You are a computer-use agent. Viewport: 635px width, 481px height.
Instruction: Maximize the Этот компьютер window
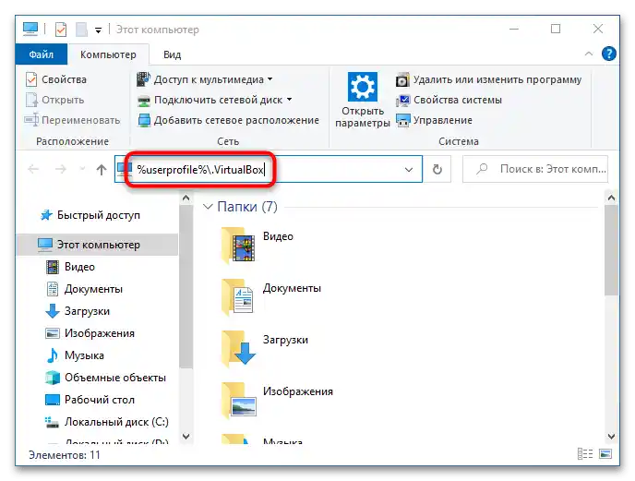(556, 29)
